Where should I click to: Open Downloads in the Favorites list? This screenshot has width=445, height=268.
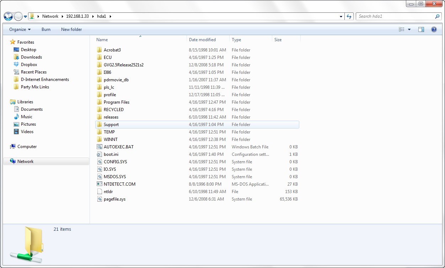31,57
